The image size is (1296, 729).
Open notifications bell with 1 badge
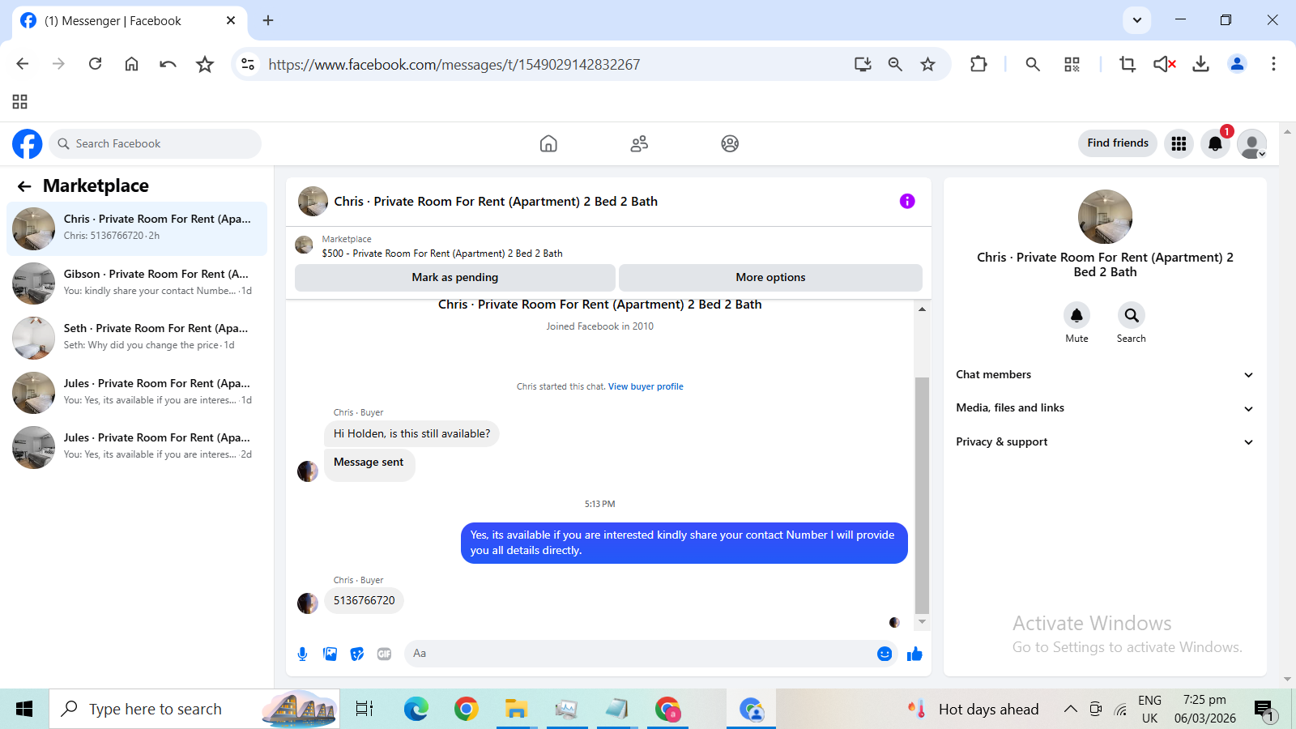pyautogui.click(x=1215, y=143)
